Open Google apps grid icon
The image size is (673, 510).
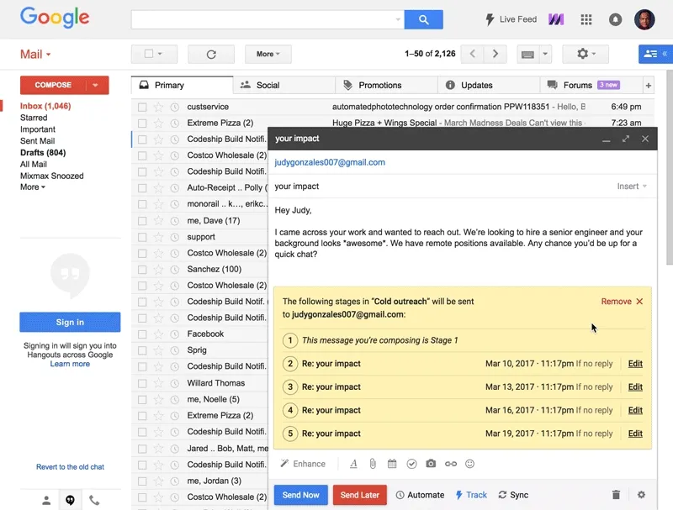586,19
